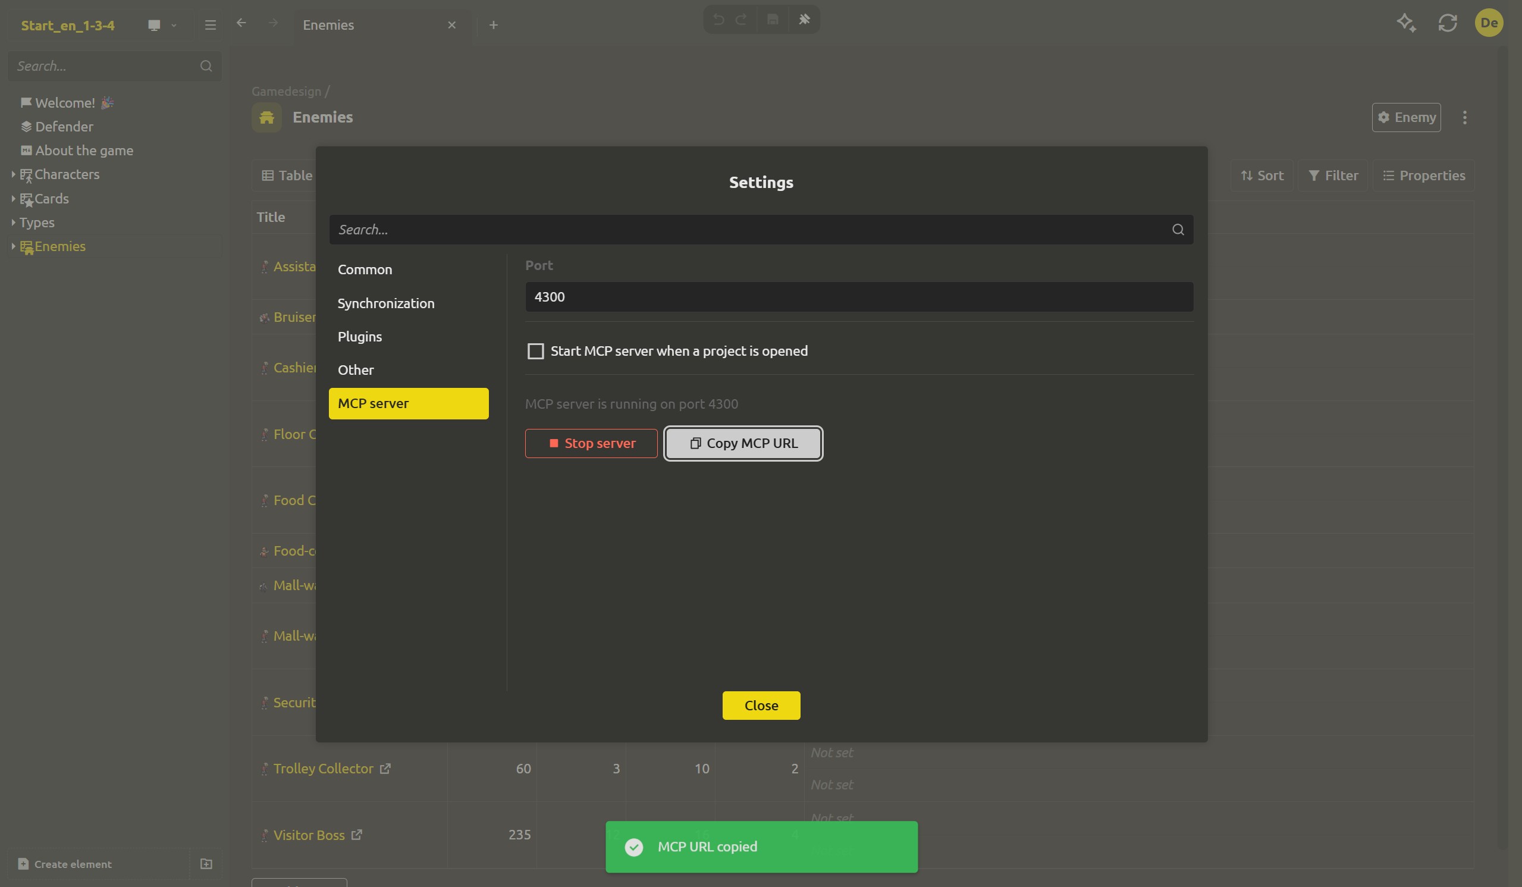Screen dimensions: 1522x887
Task: Expand the Characters tree node
Action: click(x=13, y=174)
